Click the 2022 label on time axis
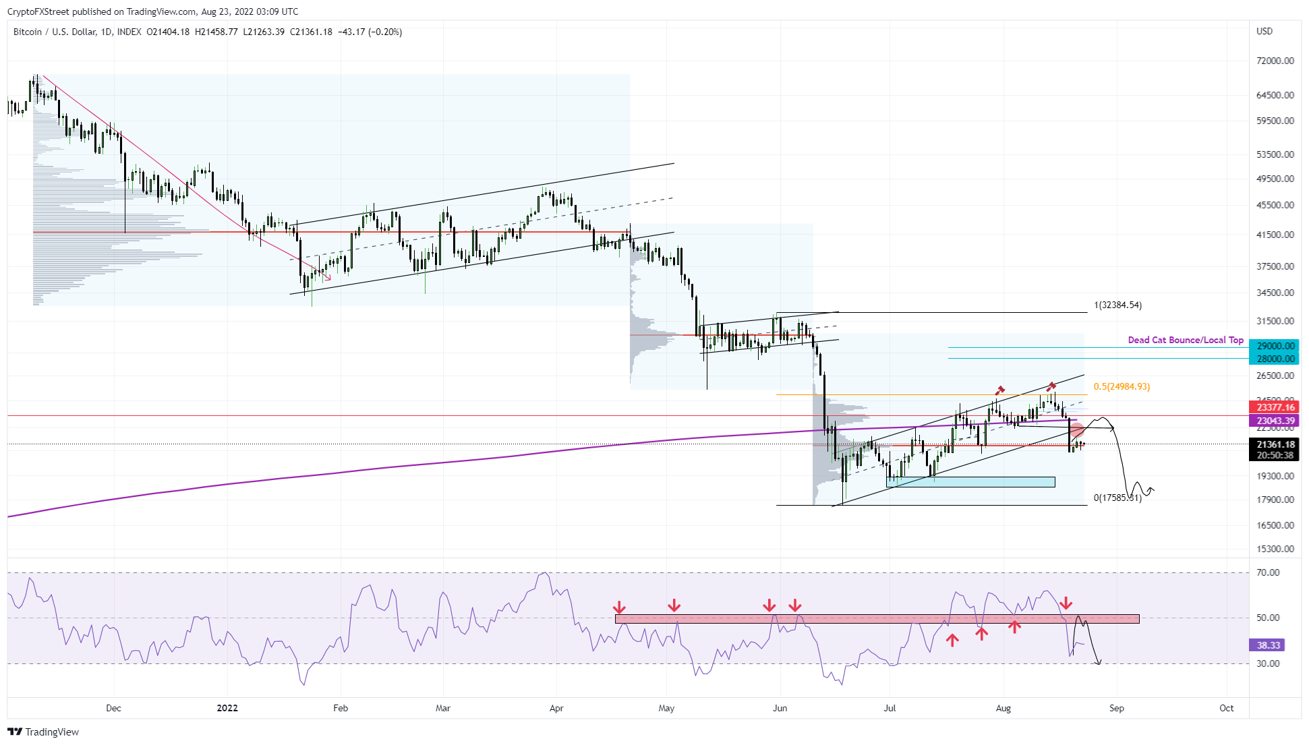 tap(227, 708)
